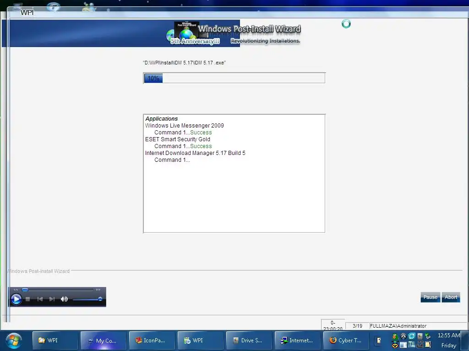Abort the installation
Screen dimensions: 469x351
tap(451, 297)
